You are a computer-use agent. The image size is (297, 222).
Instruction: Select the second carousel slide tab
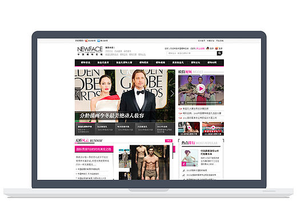105,129
